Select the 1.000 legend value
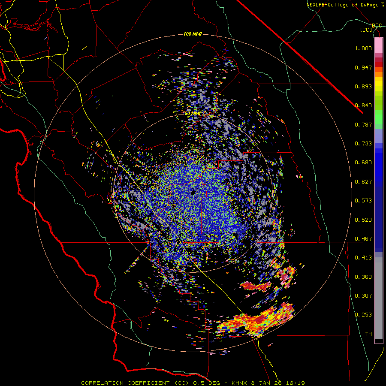386x386 pixels. 363,48
